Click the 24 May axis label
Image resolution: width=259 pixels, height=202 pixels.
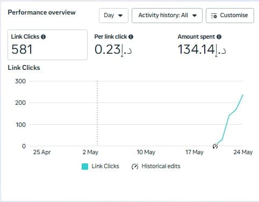click(243, 152)
